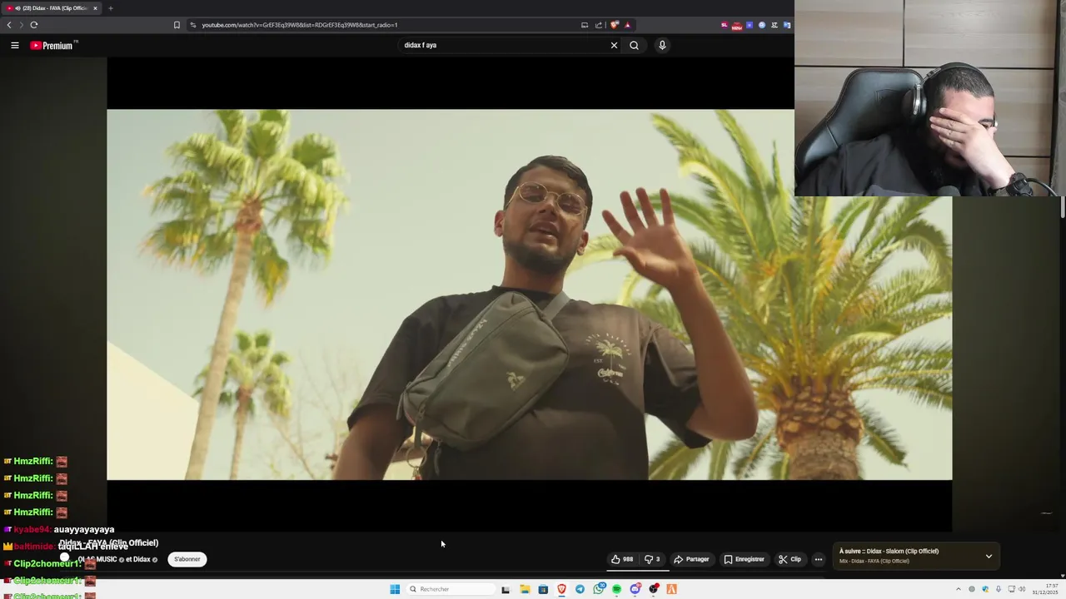The height and width of the screenshot is (599, 1066).
Task: Like the video (988 likes)
Action: point(622,559)
